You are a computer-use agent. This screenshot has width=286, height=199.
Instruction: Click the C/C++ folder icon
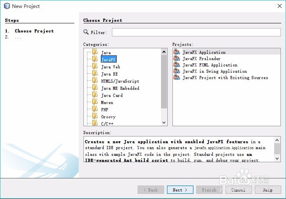click(x=95, y=123)
